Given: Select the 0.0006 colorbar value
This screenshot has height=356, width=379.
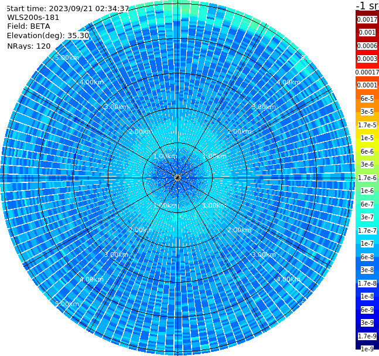Looking at the screenshot, I should point(367,46).
